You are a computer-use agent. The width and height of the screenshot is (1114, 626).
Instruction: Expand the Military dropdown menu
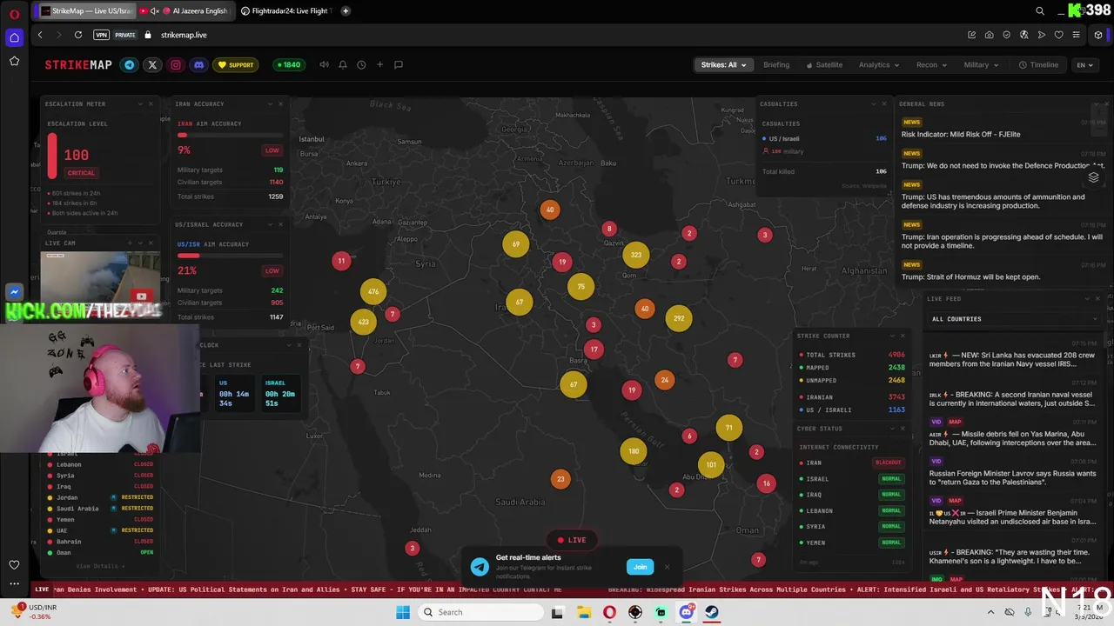[980, 64]
